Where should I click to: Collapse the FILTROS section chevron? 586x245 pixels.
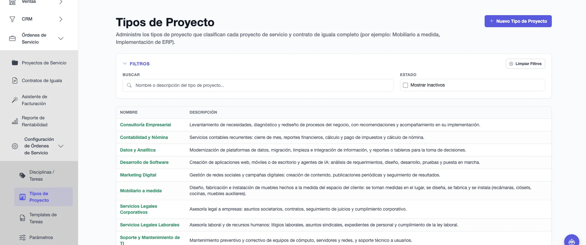click(125, 63)
